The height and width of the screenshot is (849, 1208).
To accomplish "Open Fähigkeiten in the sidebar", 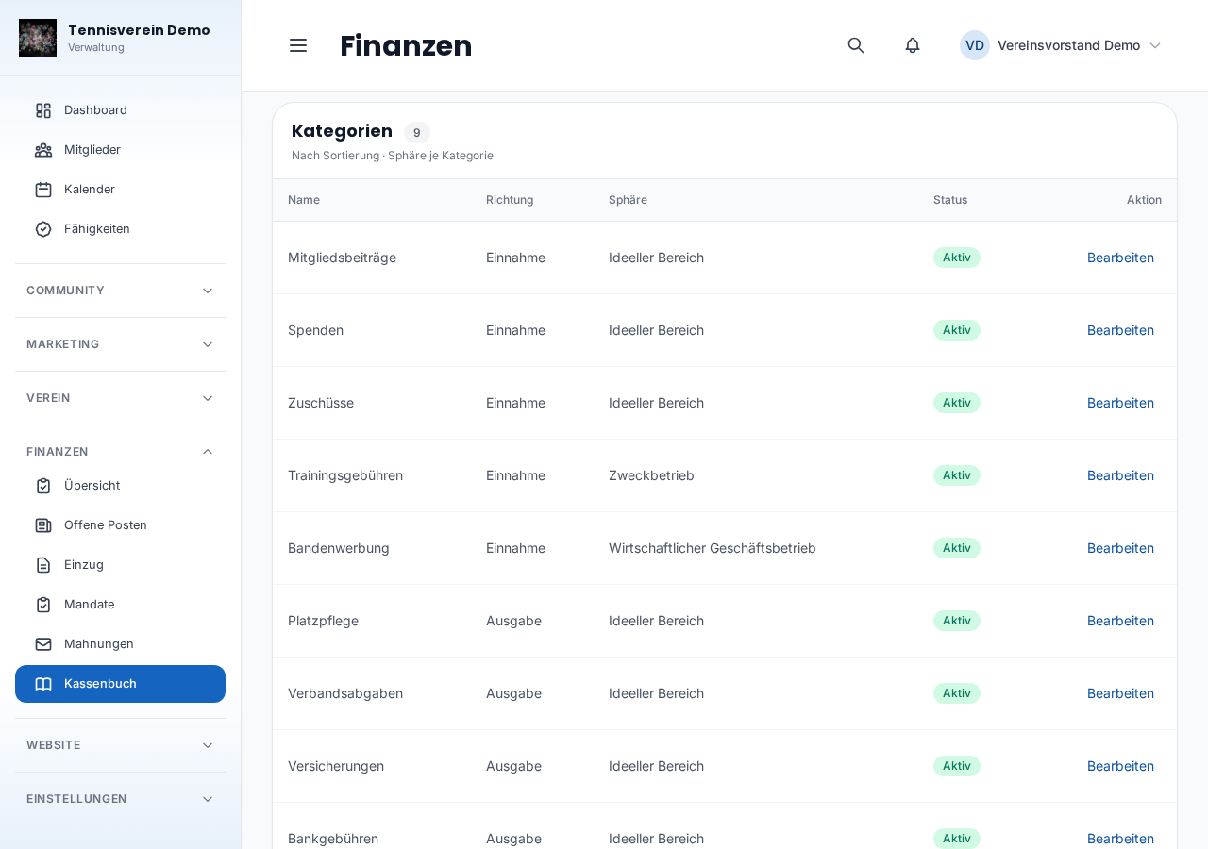I will pyautogui.click(x=120, y=229).
